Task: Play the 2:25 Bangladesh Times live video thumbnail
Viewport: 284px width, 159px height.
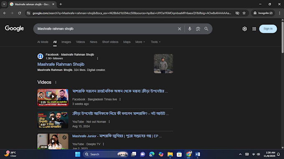Action: pyautogui.click(x=53, y=97)
